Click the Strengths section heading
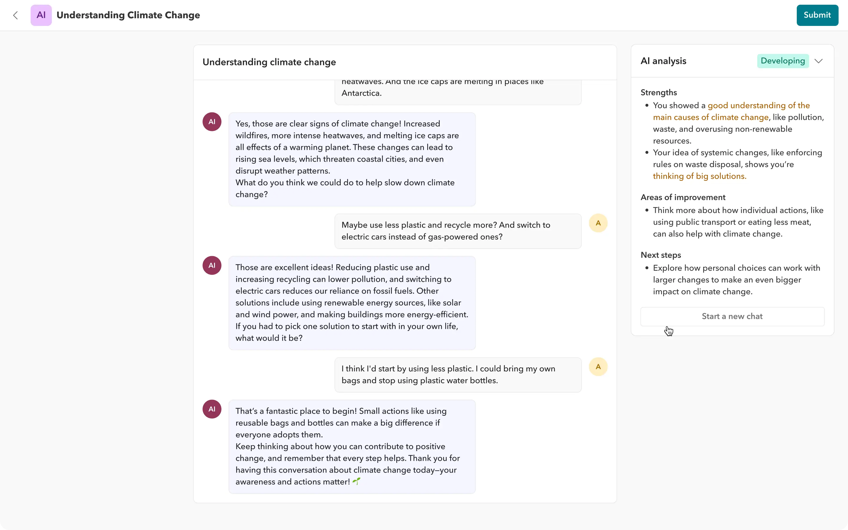 (x=658, y=92)
